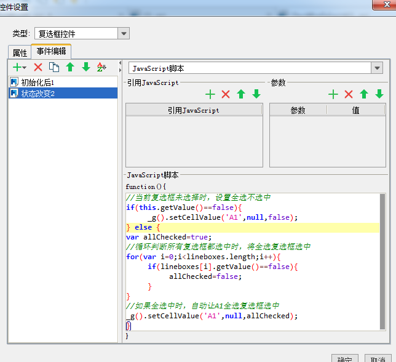Click the 确定 confirm button
This screenshot has width=396, height=362.
[345, 358]
